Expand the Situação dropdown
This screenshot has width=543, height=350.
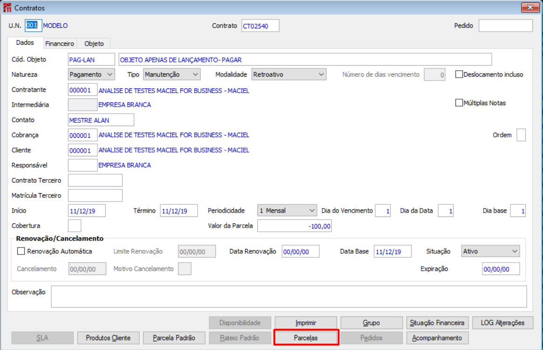[x=490, y=251]
